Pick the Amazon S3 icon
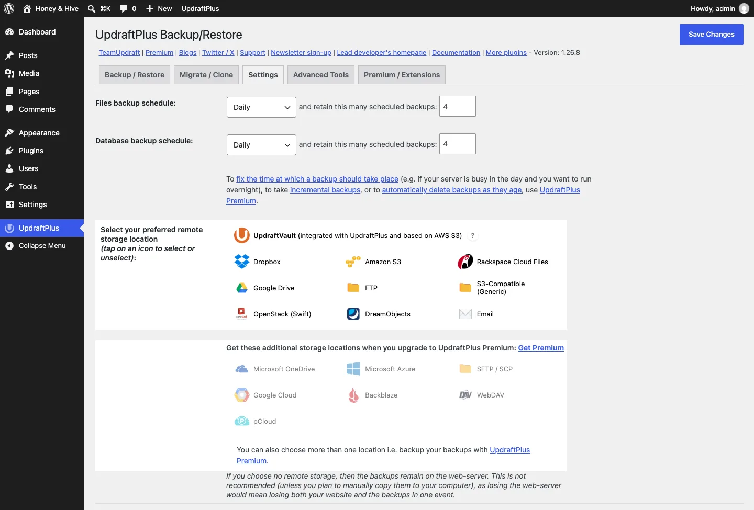This screenshot has height=510, width=754. click(x=353, y=262)
